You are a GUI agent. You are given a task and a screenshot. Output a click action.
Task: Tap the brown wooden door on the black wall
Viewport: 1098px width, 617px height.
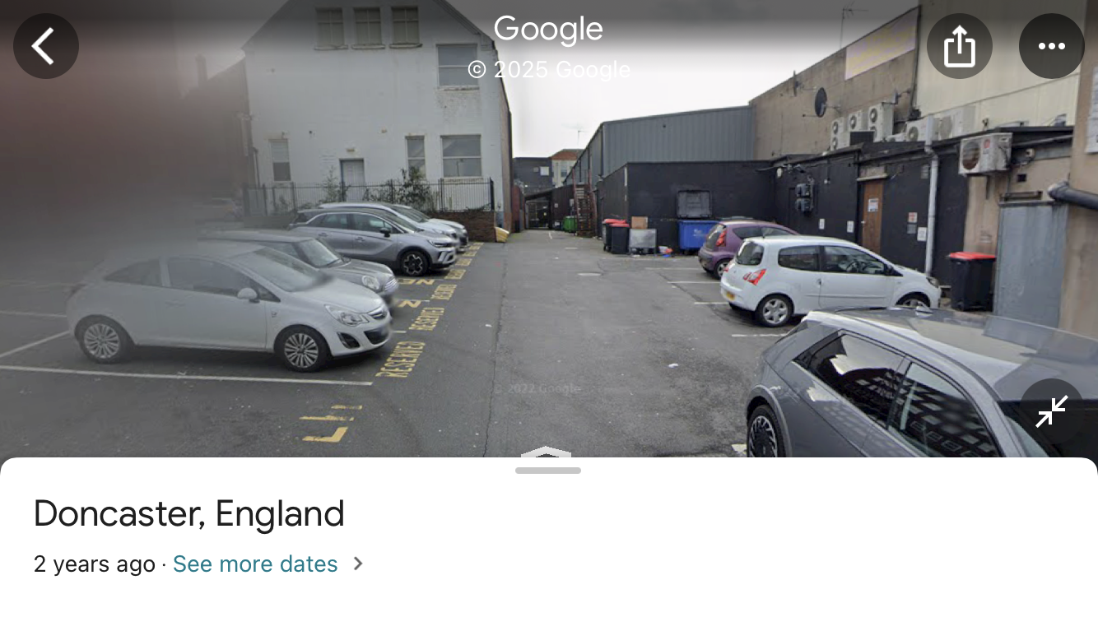(x=872, y=216)
